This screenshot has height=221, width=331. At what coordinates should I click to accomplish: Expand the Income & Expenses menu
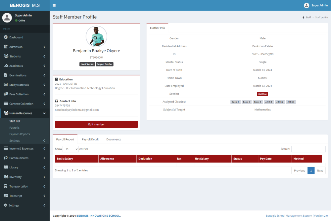tap(25, 149)
